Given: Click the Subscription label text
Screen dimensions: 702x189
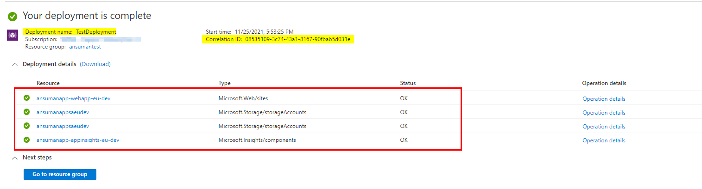Looking at the screenshot, I should point(41,39).
